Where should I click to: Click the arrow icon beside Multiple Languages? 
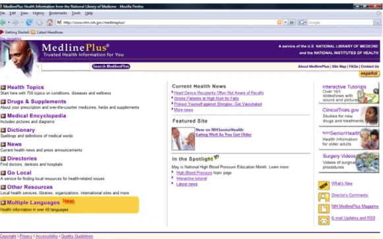pos(3,202)
